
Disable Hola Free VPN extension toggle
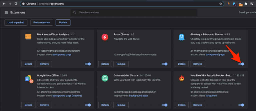[x=241, y=105]
